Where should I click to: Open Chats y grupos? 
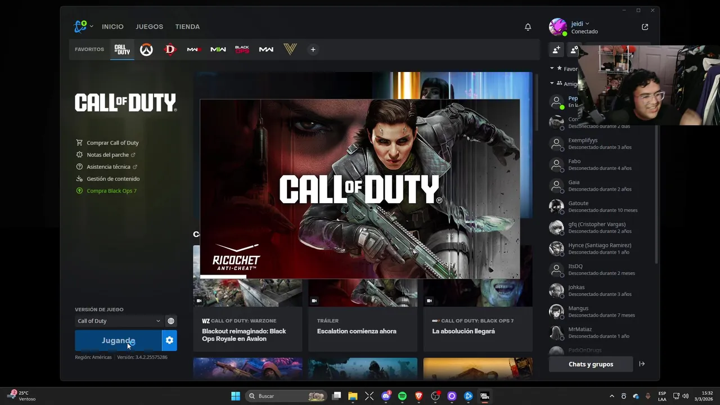[x=591, y=364]
